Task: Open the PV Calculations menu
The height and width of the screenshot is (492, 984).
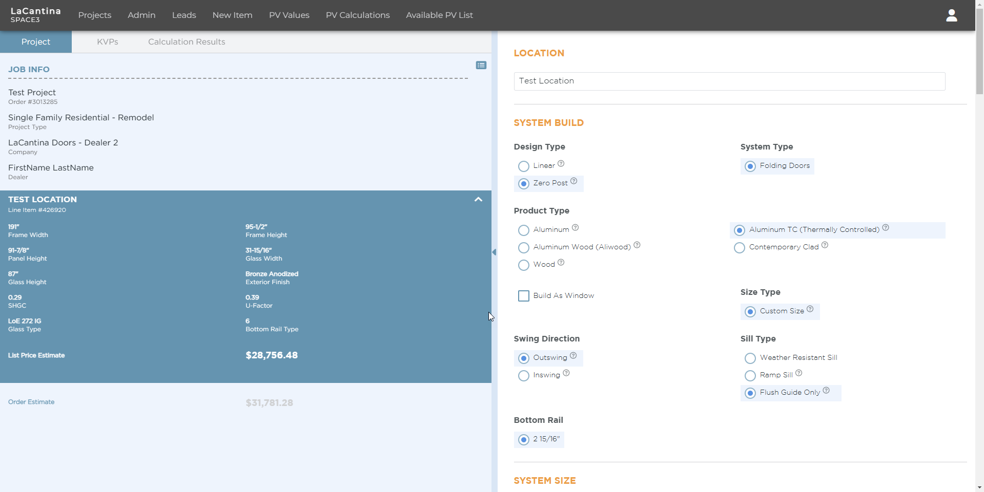Action: tap(358, 15)
